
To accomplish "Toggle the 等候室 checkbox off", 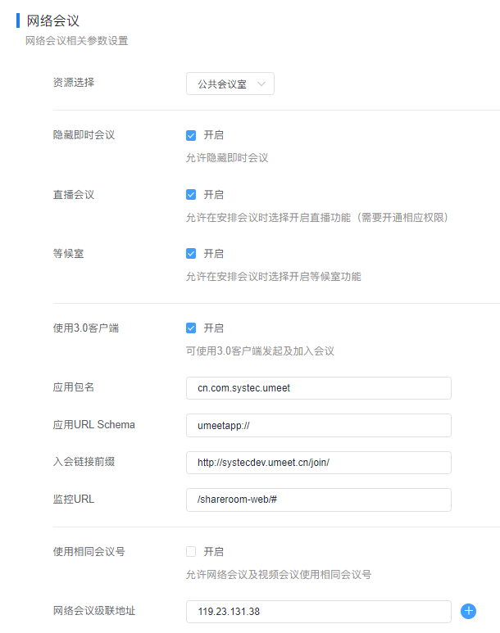I will point(191,254).
